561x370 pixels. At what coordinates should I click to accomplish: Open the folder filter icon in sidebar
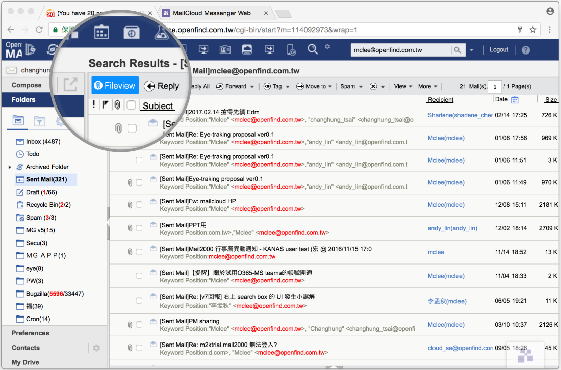pos(39,121)
